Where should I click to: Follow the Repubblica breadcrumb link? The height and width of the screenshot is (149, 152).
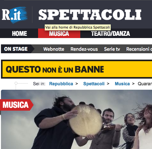(x=61, y=84)
